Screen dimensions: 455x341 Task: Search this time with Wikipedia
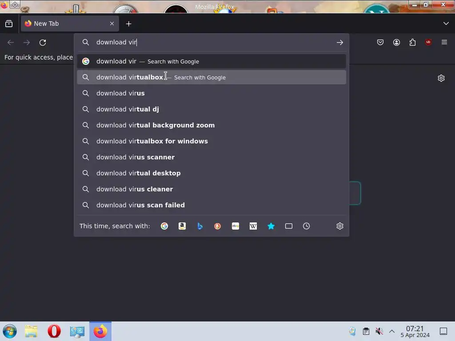coord(253,226)
